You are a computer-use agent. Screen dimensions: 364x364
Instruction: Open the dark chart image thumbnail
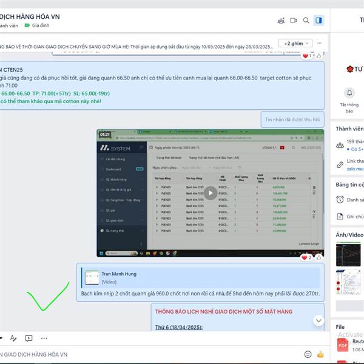click(x=348, y=254)
